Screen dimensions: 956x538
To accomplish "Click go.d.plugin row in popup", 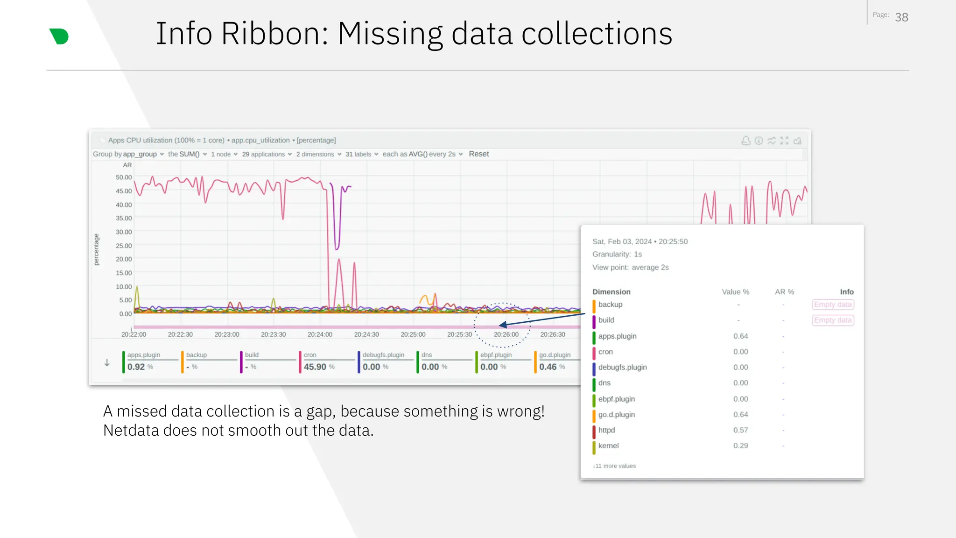I will (723, 415).
